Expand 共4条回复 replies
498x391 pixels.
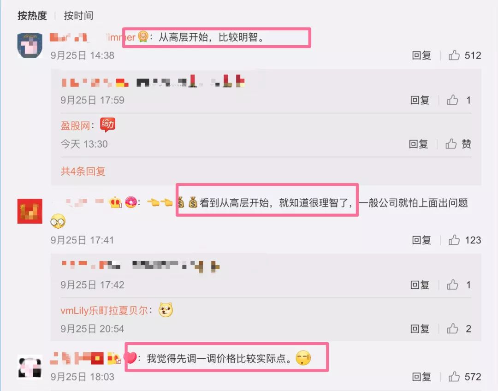[x=83, y=171]
